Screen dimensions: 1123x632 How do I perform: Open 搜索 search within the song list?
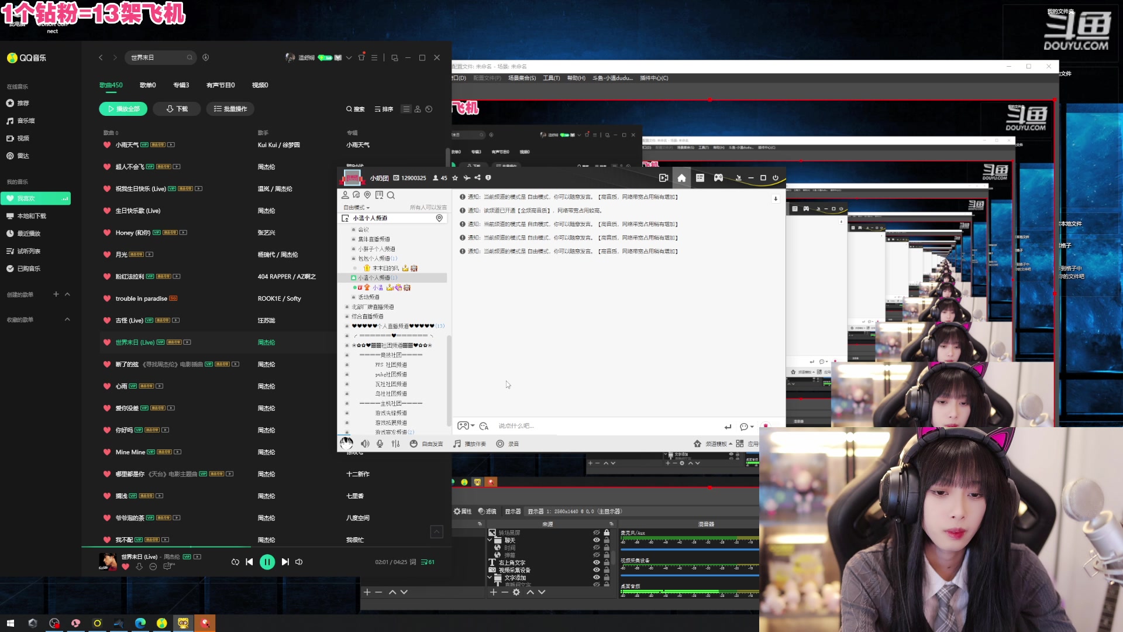coord(355,109)
